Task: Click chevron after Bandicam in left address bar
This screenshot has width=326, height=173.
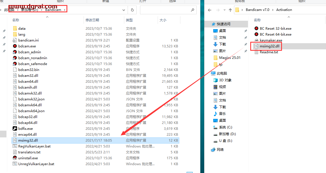Action: (x=65, y=10)
